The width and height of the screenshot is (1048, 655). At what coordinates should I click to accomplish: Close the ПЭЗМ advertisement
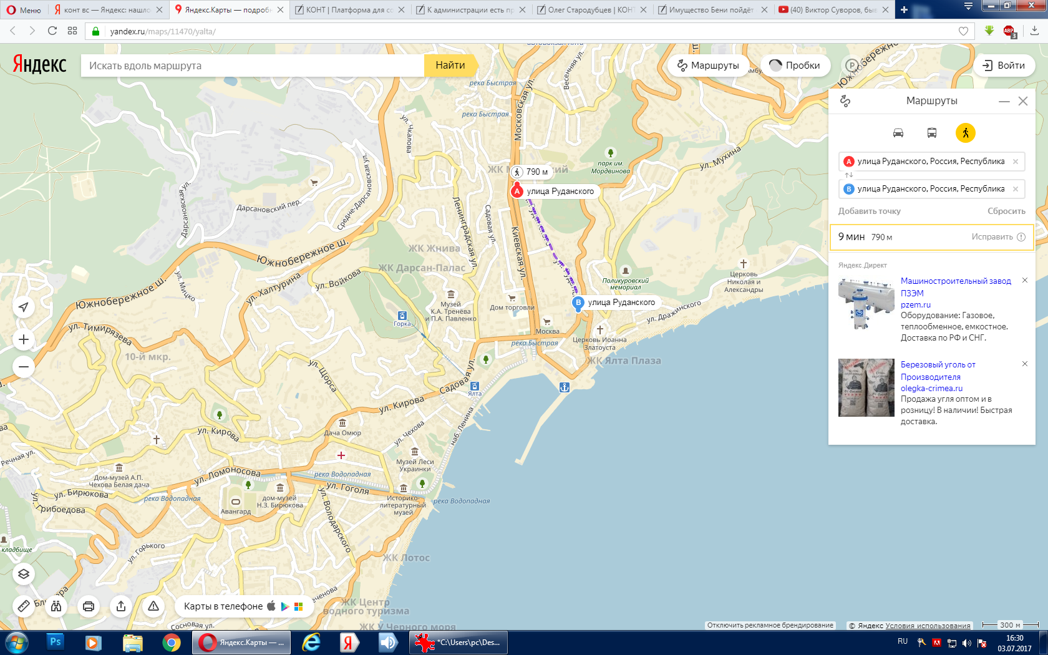(1025, 281)
